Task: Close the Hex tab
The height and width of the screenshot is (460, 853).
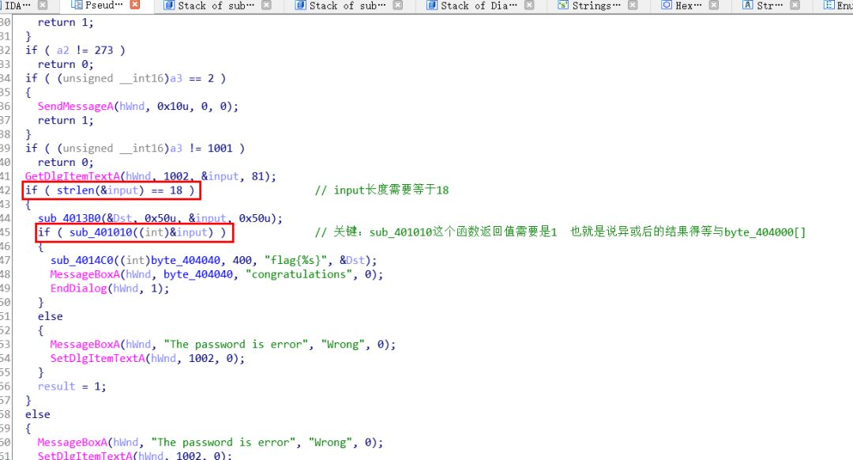Action: pos(714,5)
